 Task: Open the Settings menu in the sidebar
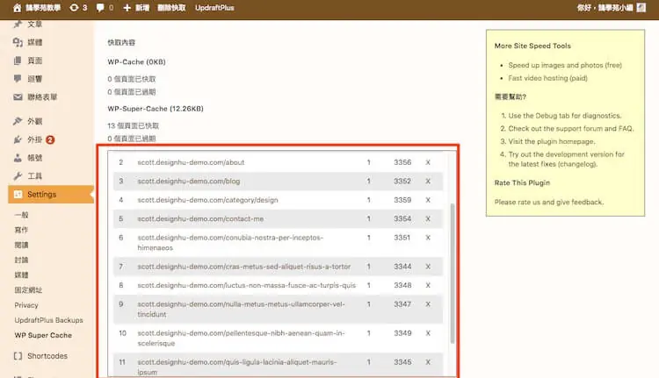click(x=51, y=194)
